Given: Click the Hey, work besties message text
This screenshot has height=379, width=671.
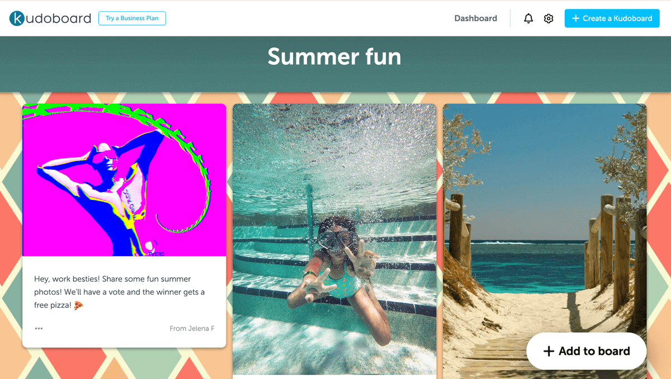Looking at the screenshot, I should tap(120, 292).
